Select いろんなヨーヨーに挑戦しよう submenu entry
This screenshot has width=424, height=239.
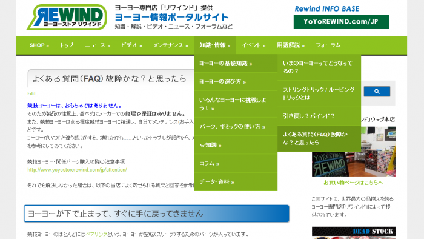[x=236, y=104]
